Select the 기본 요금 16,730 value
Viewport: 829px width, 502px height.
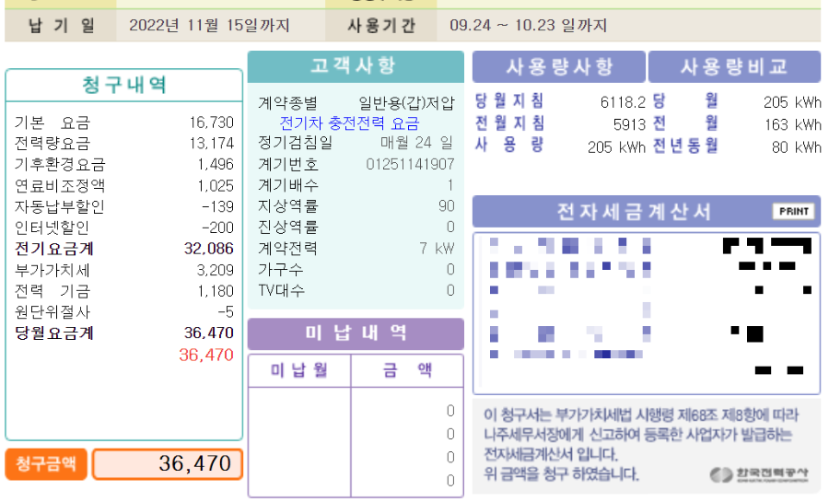(212, 123)
